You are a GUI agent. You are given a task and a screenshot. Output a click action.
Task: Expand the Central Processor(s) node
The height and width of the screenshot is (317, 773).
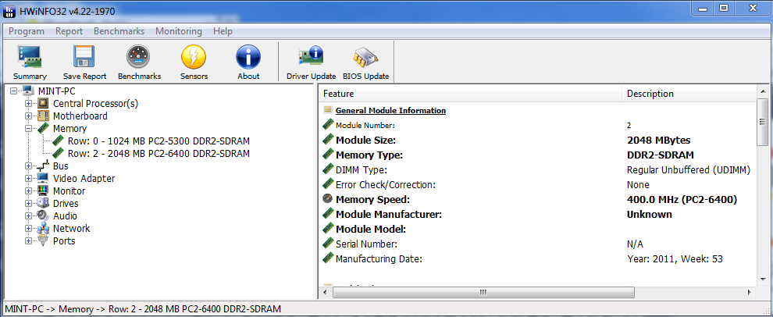pos(28,104)
